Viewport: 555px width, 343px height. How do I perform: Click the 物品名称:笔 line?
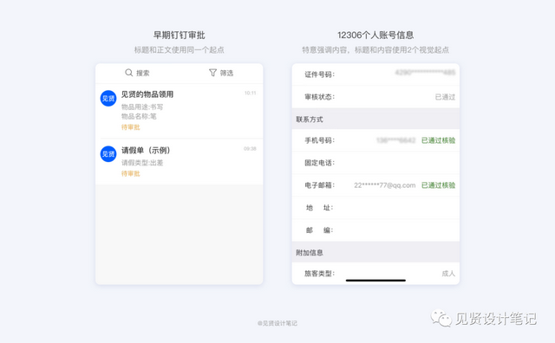[139, 116]
